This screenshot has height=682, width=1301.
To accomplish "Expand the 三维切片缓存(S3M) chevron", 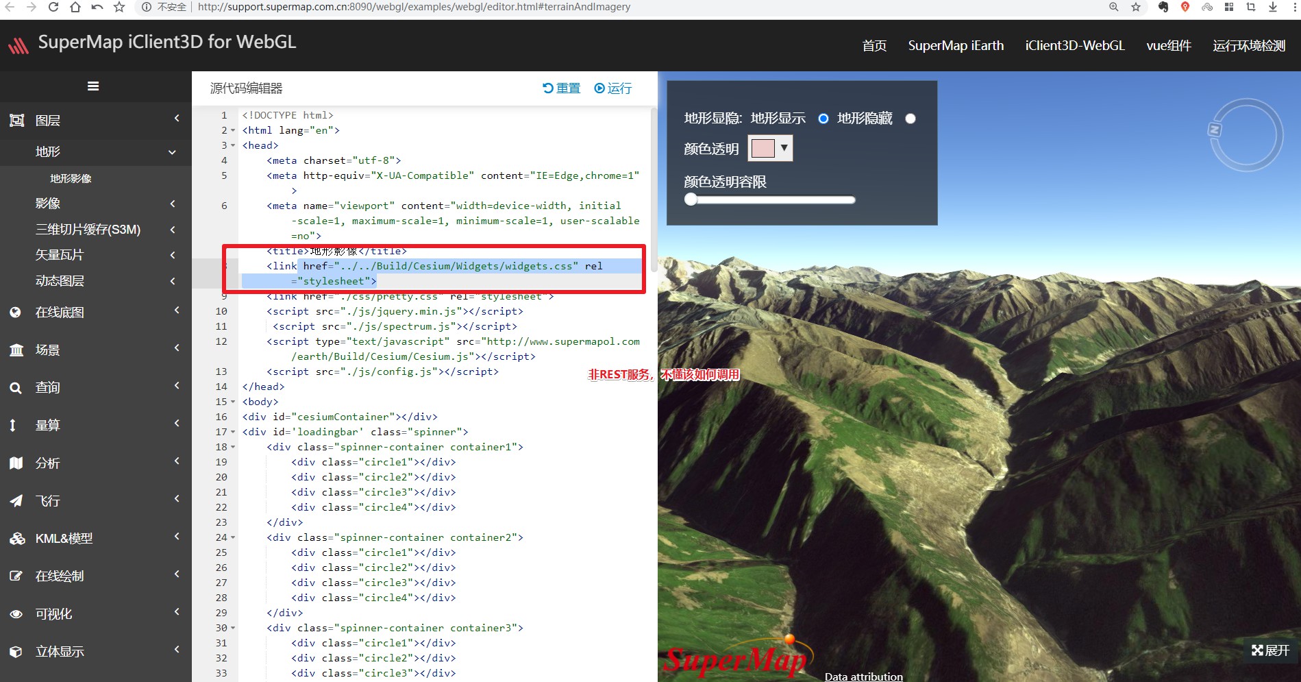I will point(173,230).
